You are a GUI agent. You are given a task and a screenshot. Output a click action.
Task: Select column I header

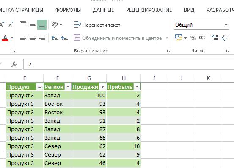(x=154, y=78)
